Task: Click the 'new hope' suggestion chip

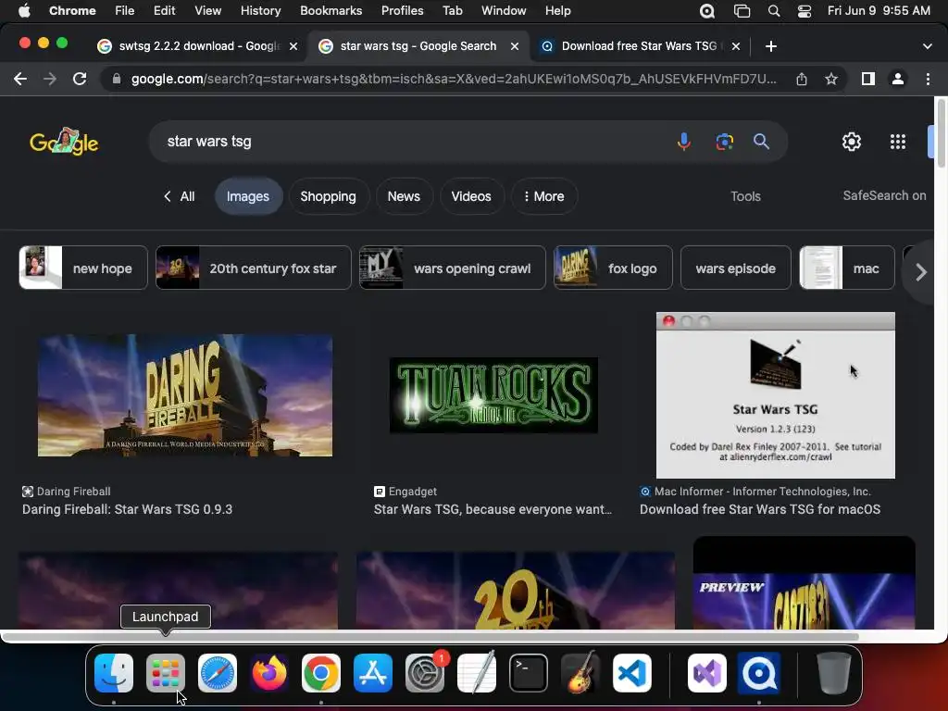Action: coord(83,268)
